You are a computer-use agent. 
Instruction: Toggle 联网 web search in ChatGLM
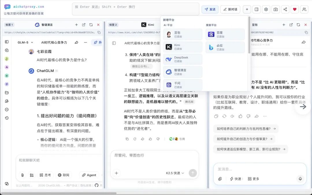tap(64, 175)
